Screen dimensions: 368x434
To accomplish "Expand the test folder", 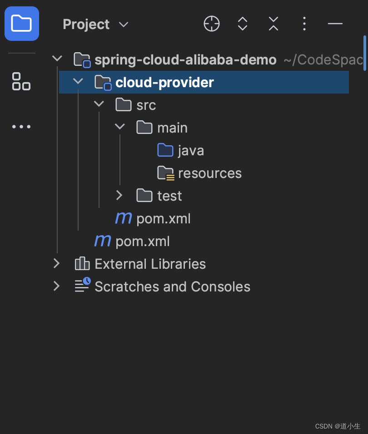I will pyautogui.click(x=119, y=195).
